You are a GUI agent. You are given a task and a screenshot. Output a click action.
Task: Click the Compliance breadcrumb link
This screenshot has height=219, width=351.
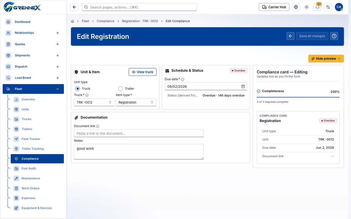106,21
